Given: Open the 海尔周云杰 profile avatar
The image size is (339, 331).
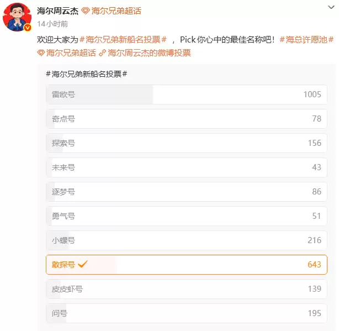Looking at the screenshot, I should (17, 17).
